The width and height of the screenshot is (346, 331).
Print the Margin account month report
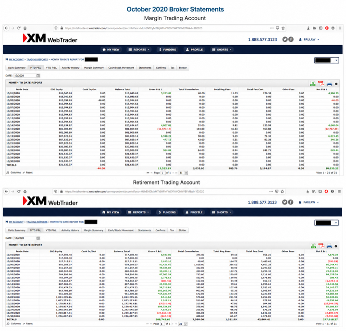[x=329, y=84]
